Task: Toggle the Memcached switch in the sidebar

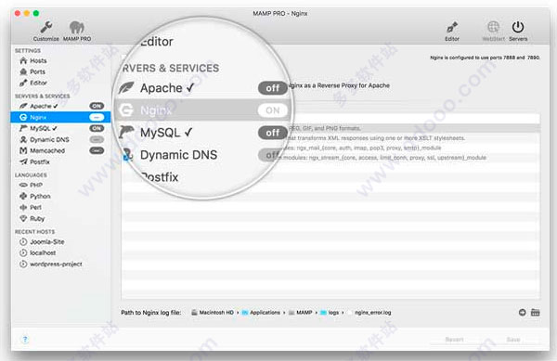Action: coord(97,150)
